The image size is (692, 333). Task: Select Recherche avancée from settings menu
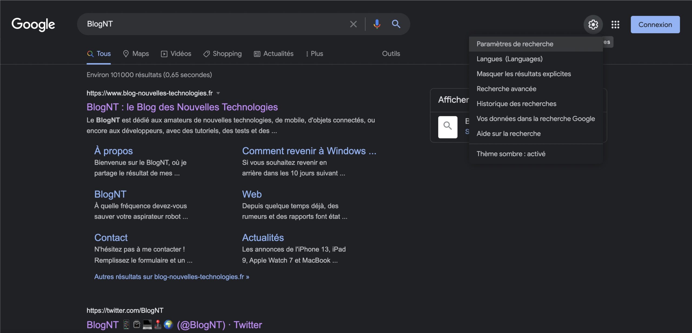coord(506,89)
